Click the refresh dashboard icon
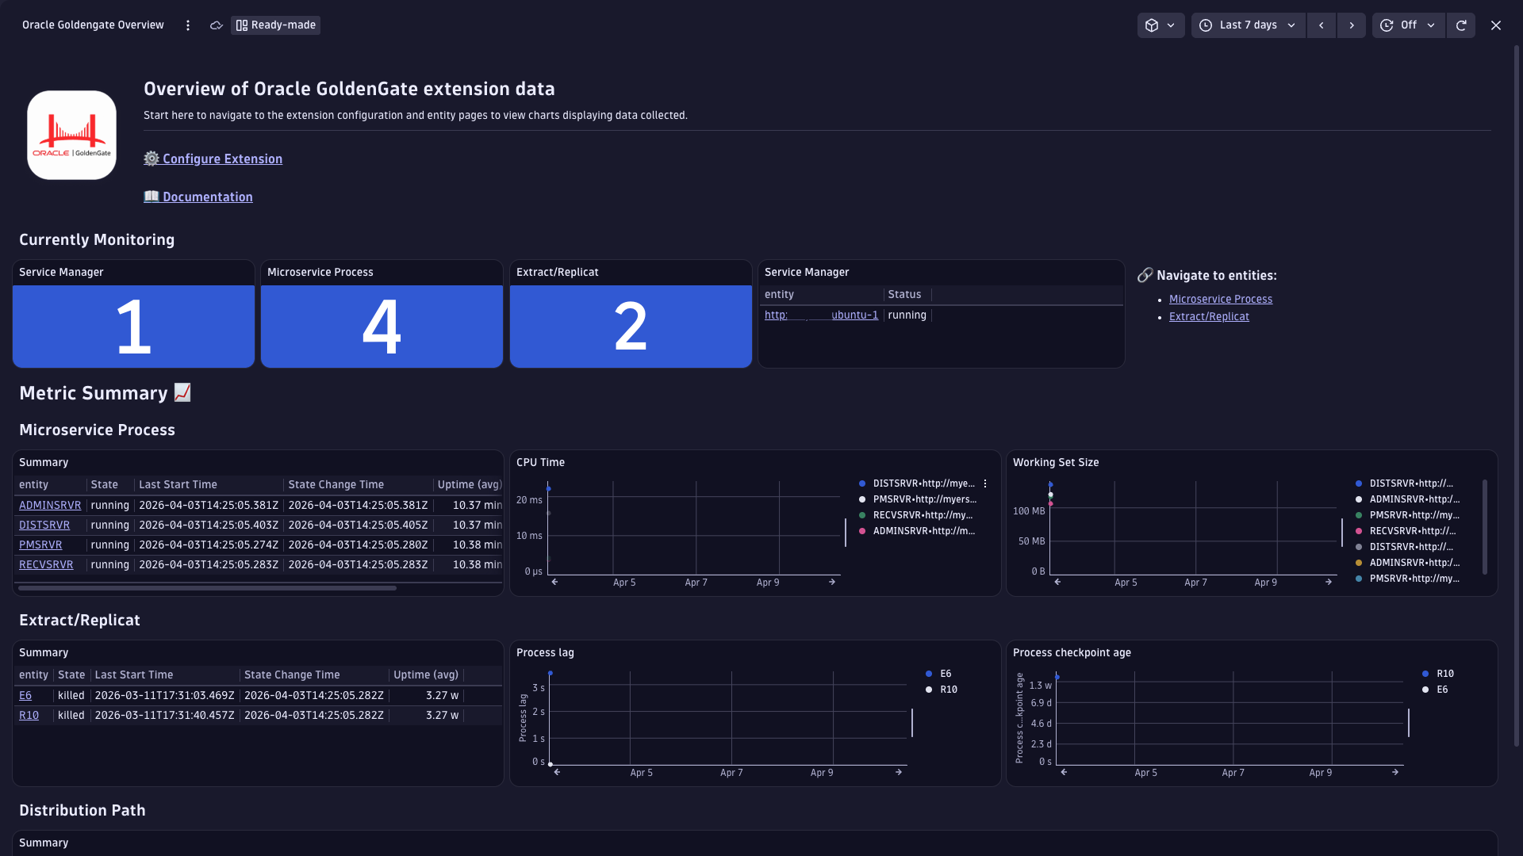 pyautogui.click(x=1461, y=25)
